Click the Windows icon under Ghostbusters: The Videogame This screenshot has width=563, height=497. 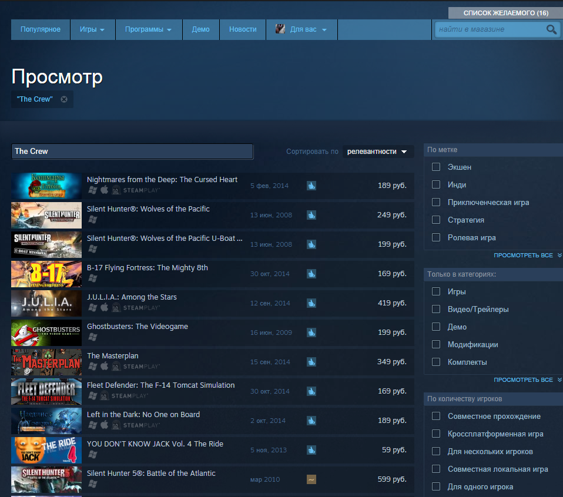(93, 337)
